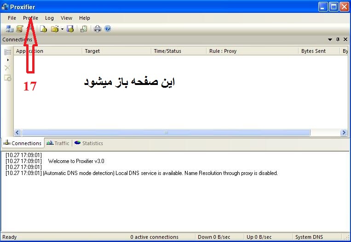
Task: Open the Help menu
Action: click(x=84, y=18)
